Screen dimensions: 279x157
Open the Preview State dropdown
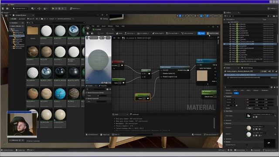click(173, 33)
